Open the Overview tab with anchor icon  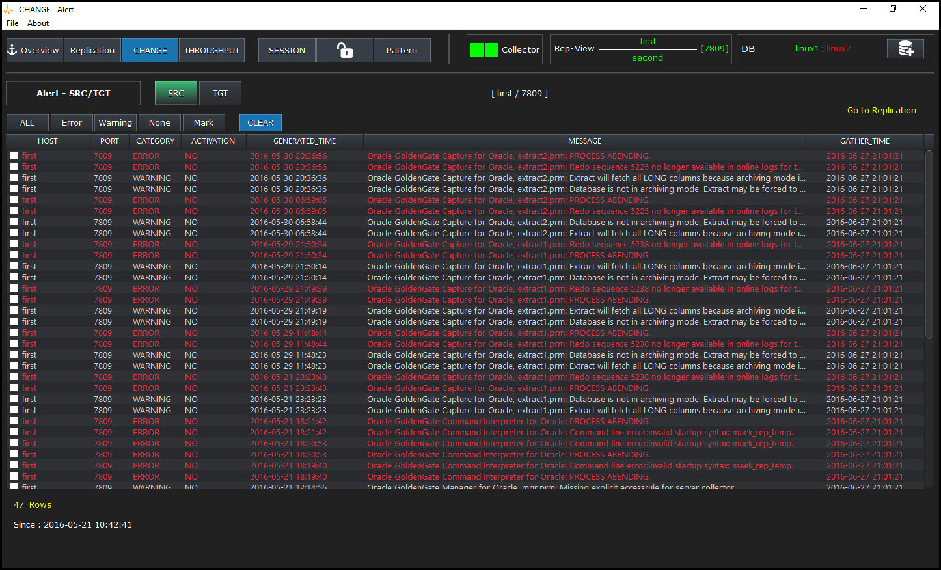coord(33,50)
